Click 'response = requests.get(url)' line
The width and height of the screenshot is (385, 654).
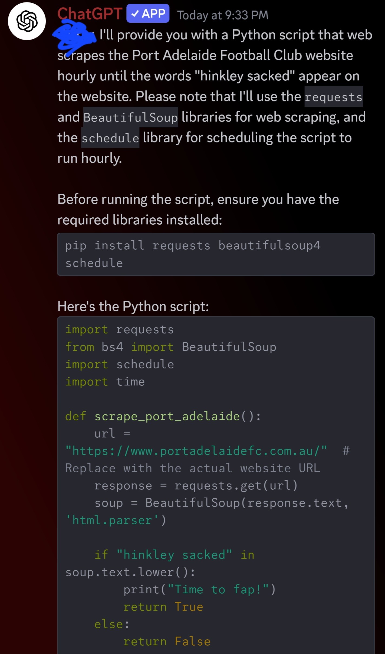click(196, 485)
